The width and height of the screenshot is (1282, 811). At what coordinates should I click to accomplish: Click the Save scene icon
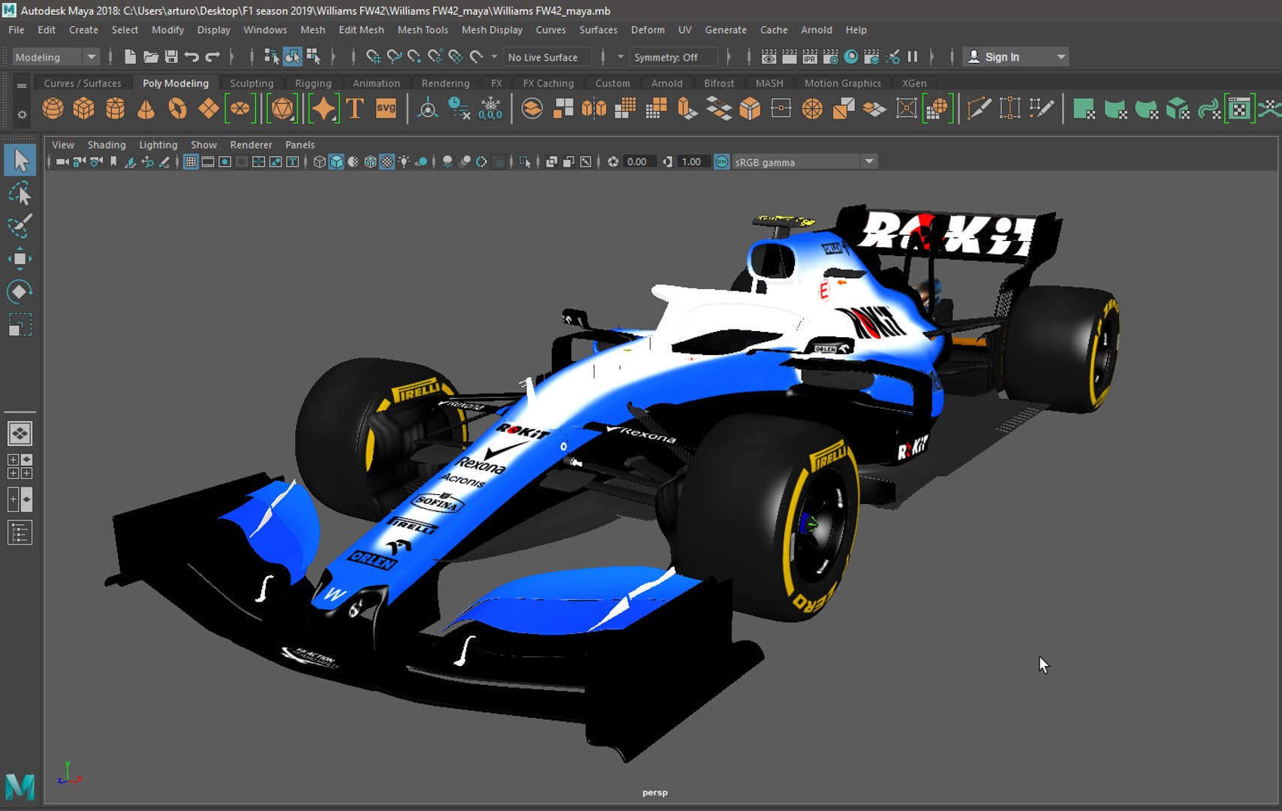coord(171,56)
